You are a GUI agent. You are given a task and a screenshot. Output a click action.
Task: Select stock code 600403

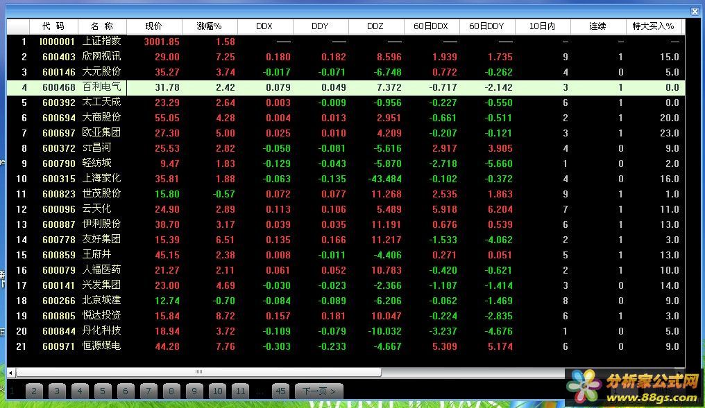tap(59, 57)
